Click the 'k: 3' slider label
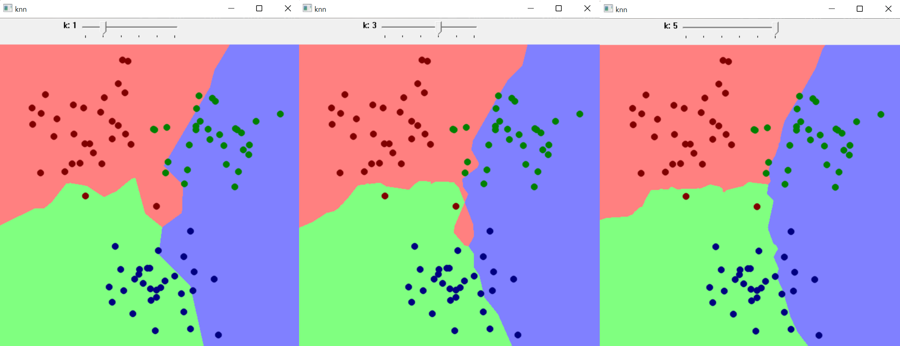This screenshot has width=900, height=346. coord(369,25)
